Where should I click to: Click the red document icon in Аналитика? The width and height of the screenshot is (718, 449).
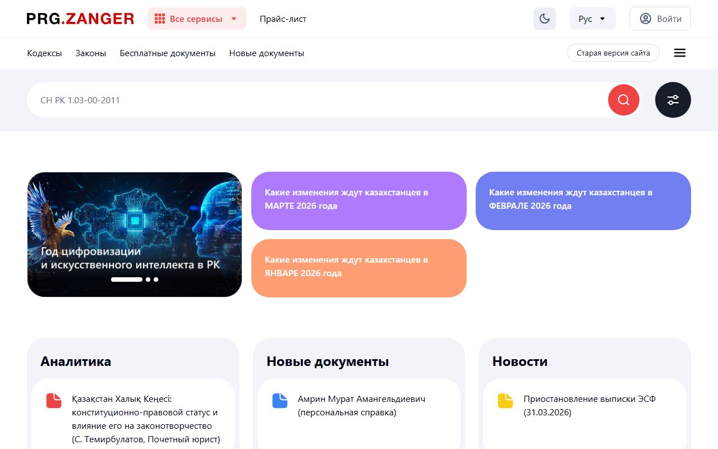[x=54, y=400]
